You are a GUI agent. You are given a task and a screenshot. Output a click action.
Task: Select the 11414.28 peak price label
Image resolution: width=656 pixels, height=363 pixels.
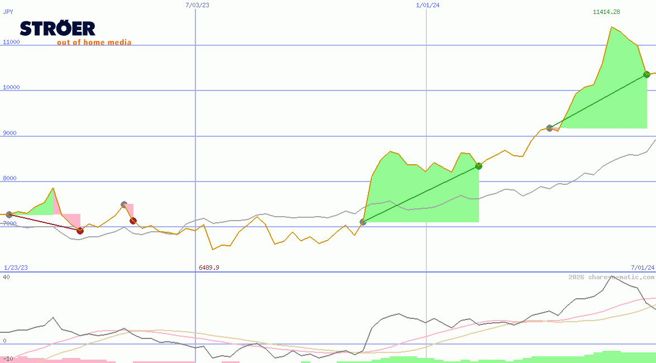tap(606, 12)
